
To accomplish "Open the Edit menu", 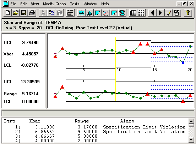I will click(23, 4).
